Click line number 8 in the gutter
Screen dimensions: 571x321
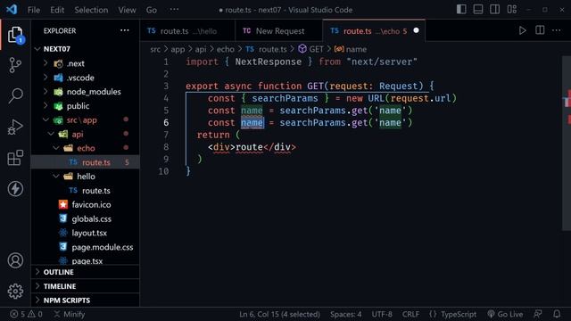tap(166, 147)
